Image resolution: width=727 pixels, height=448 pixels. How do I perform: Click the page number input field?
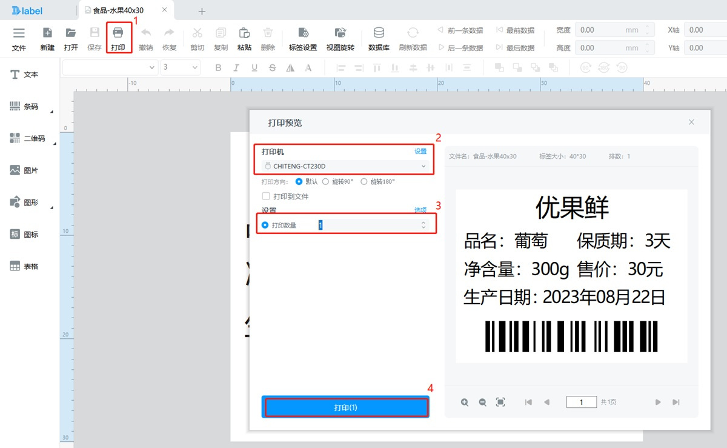[581, 401]
